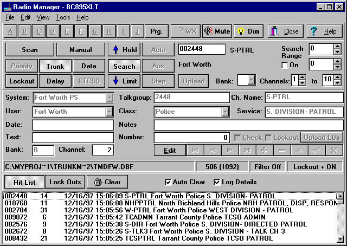Open the Edit menu

[25, 17]
